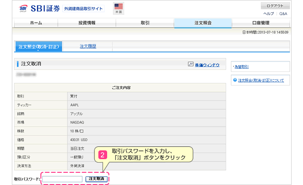This screenshot has width=303, height=185.
Task: Click the 注文取消 button
Action: tap(97, 179)
